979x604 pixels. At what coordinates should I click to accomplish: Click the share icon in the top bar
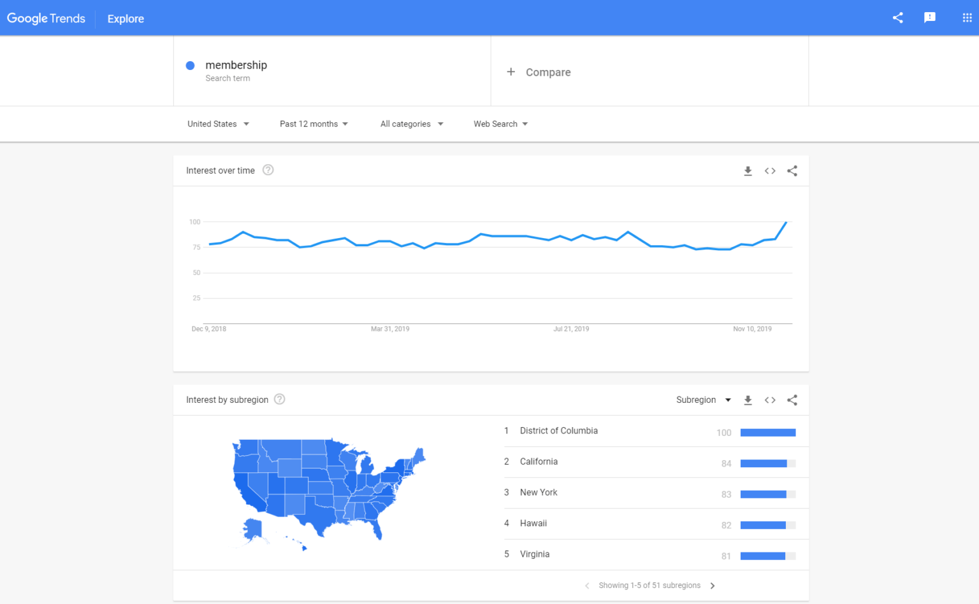898,17
